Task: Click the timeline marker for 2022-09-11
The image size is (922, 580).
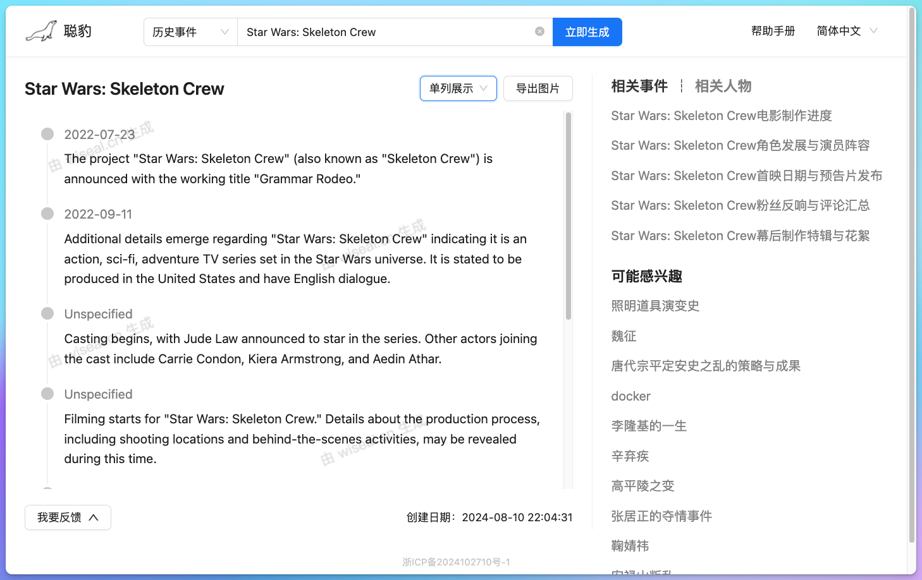Action: point(47,214)
